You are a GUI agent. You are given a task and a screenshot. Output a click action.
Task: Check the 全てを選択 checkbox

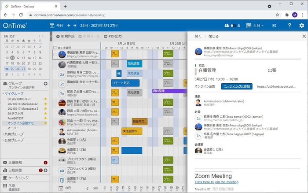tap(55, 48)
